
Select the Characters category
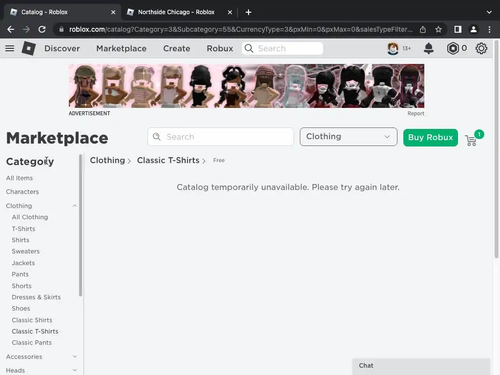22,191
